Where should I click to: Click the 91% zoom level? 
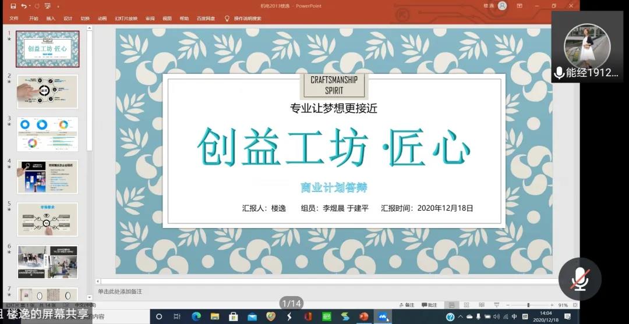click(563, 305)
